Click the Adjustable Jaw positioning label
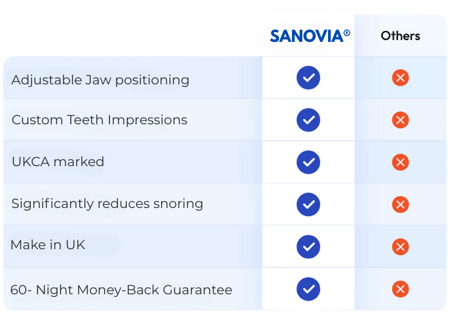Image resolution: width=451 pixels, height=322 pixels. [x=101, y=80]
